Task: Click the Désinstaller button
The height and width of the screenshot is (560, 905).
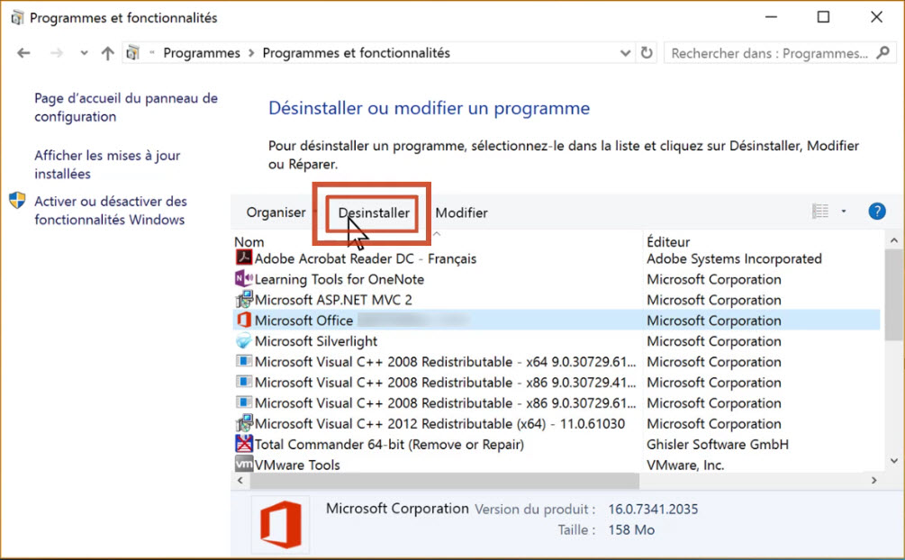Action: point(374,212)
